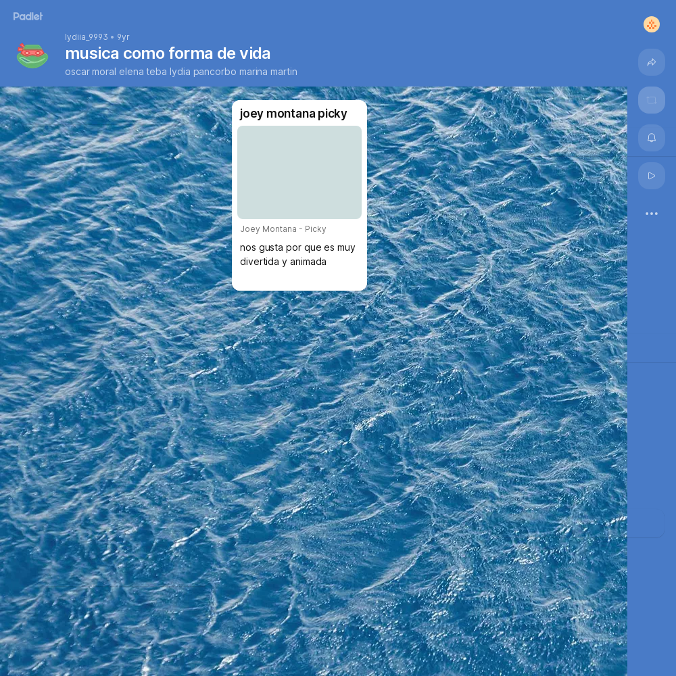676x676 pixels.
Task: Click the ninja turtle padlet icon
Action: pos(32,56)
